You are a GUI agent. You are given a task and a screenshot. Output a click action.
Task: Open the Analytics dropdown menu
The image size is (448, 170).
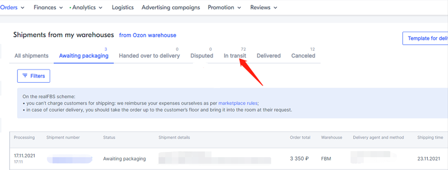coord(84,7)
